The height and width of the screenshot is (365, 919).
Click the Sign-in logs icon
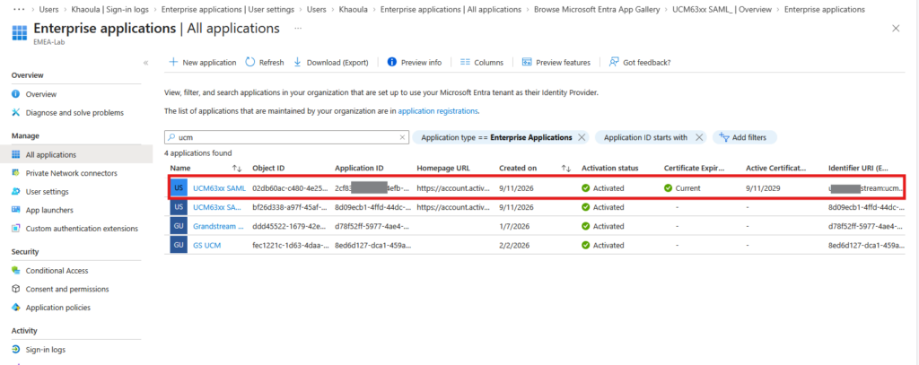click(x=16, y=350)
